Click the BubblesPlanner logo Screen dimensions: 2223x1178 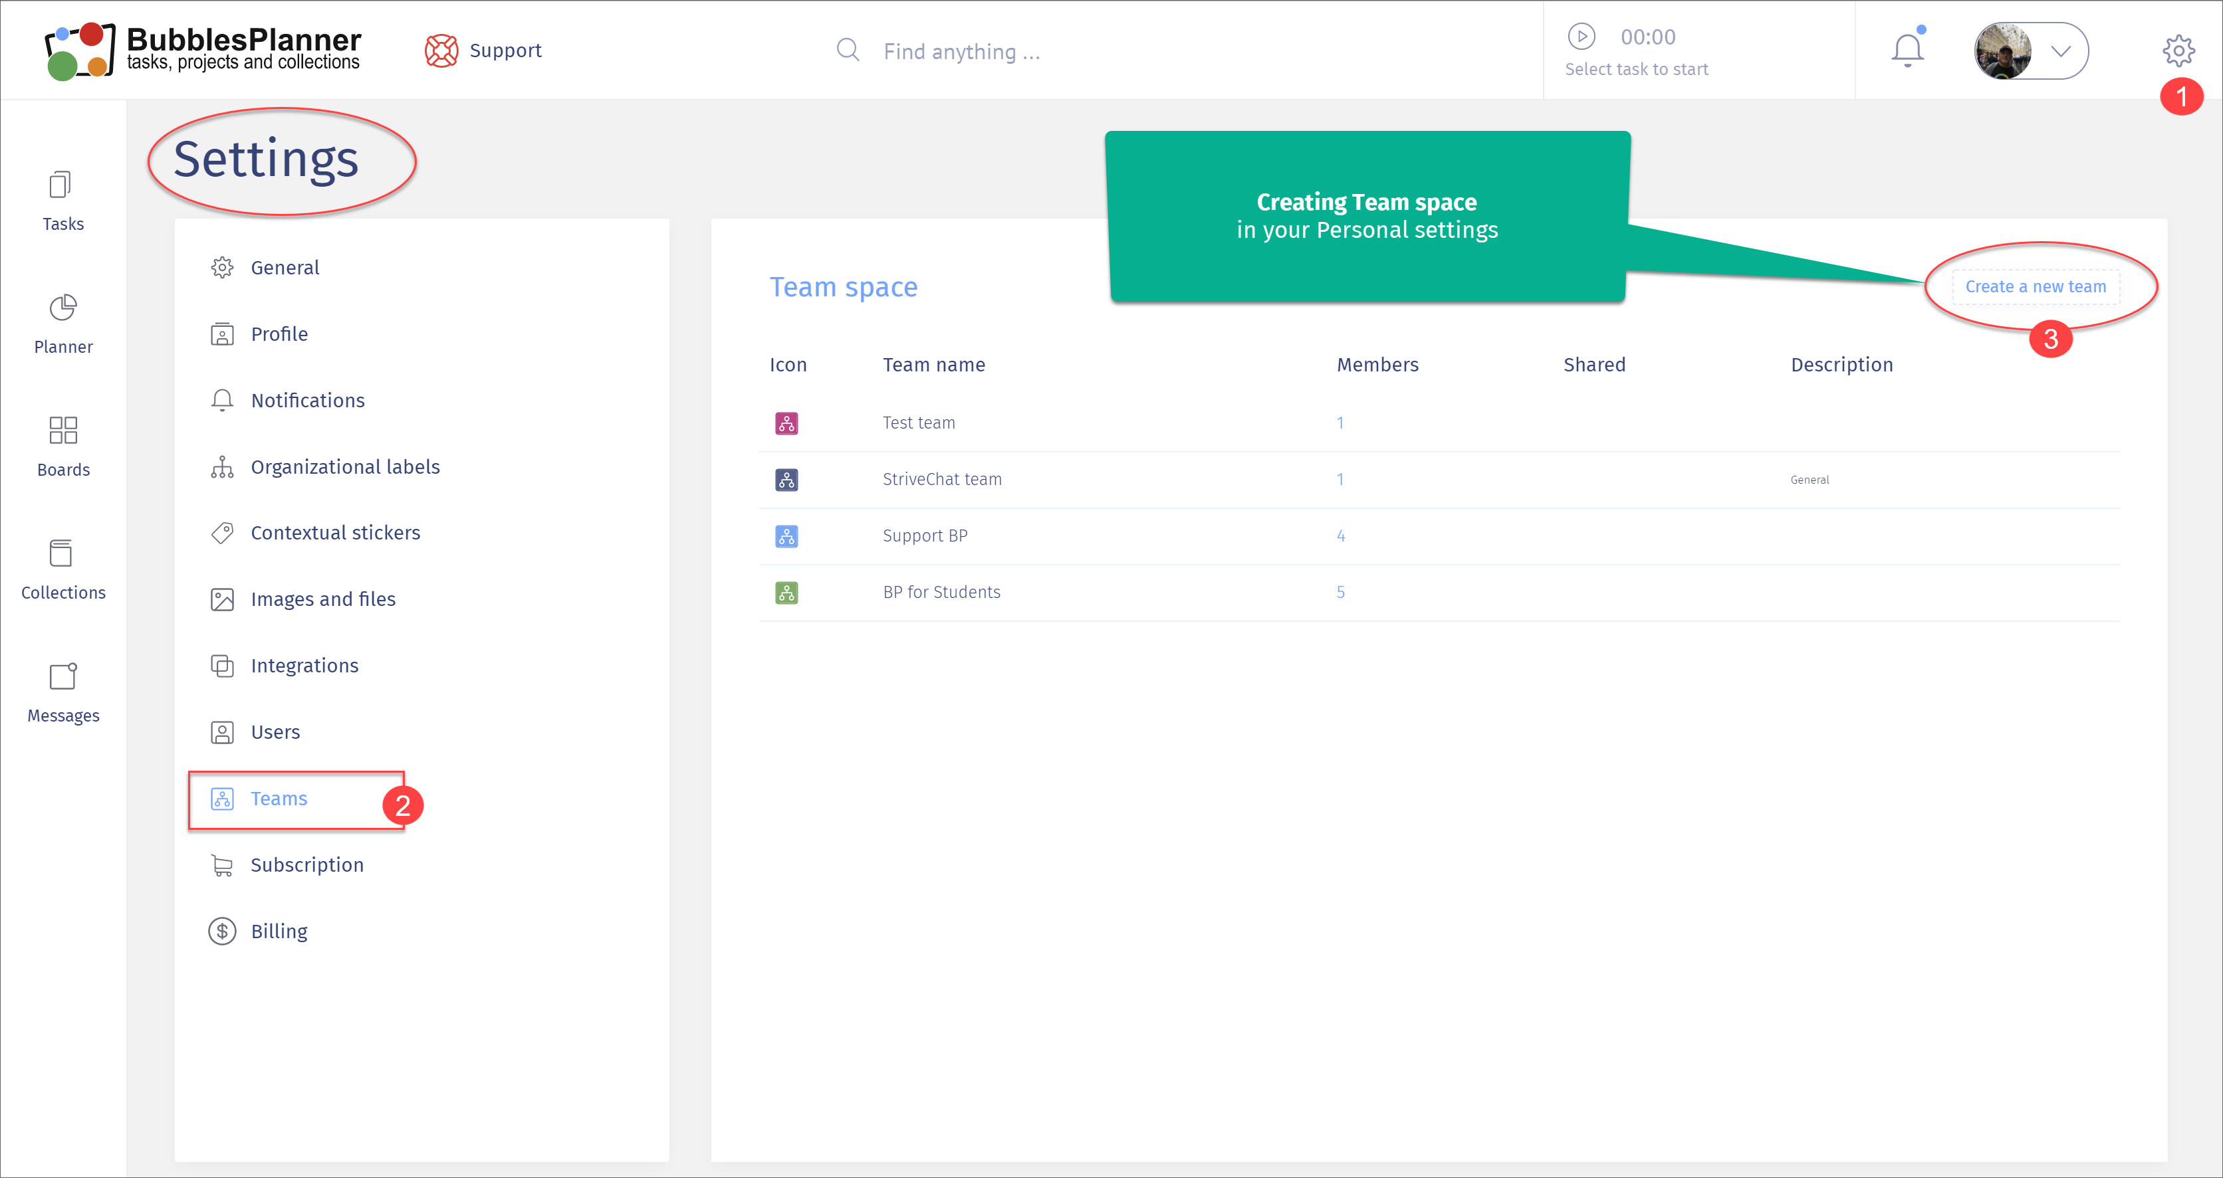203,50
